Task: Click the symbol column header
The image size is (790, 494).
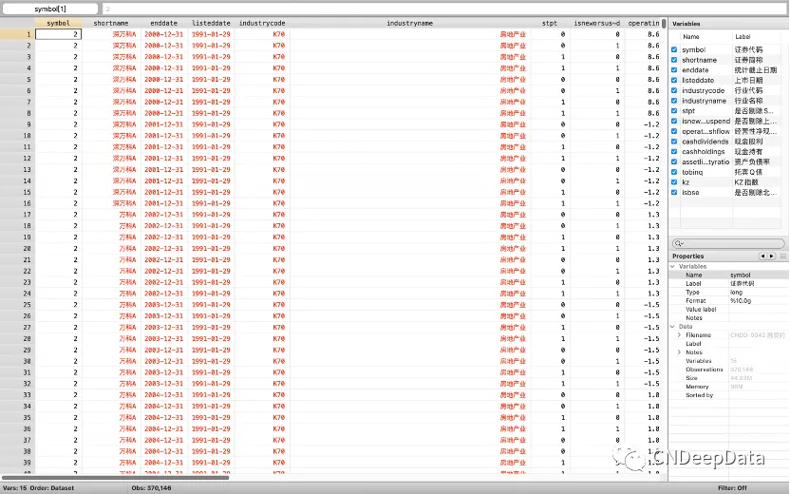Action: pyautogui.click(x=58, y=23)
